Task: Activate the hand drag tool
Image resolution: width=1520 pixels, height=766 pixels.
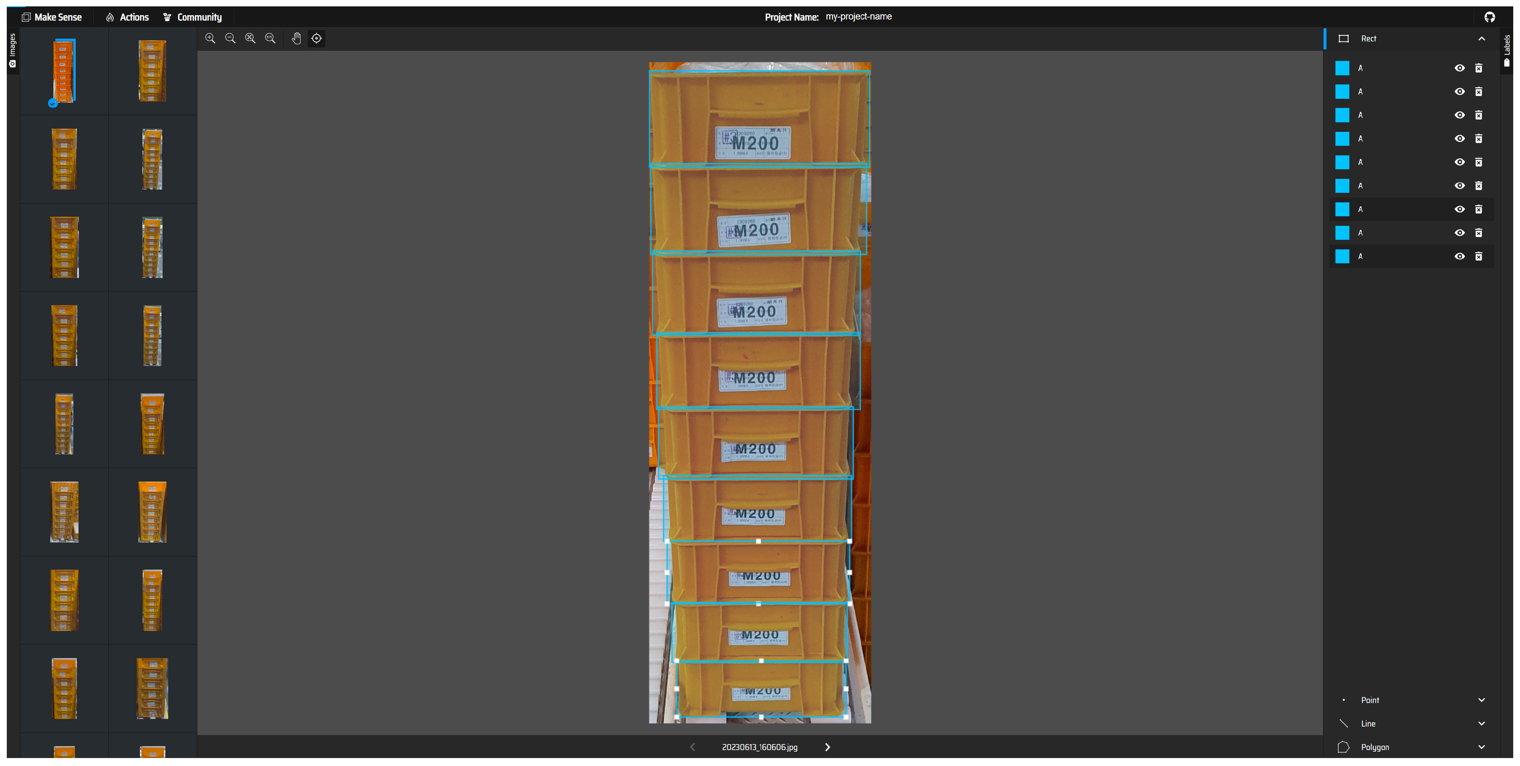Action: point(296,38)
